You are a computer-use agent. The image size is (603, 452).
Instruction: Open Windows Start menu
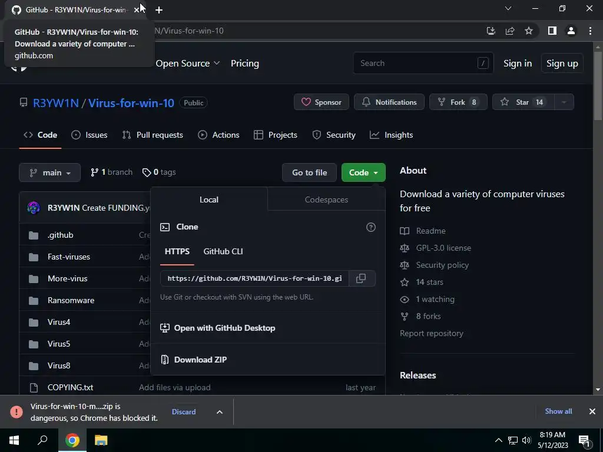point(14,440)
